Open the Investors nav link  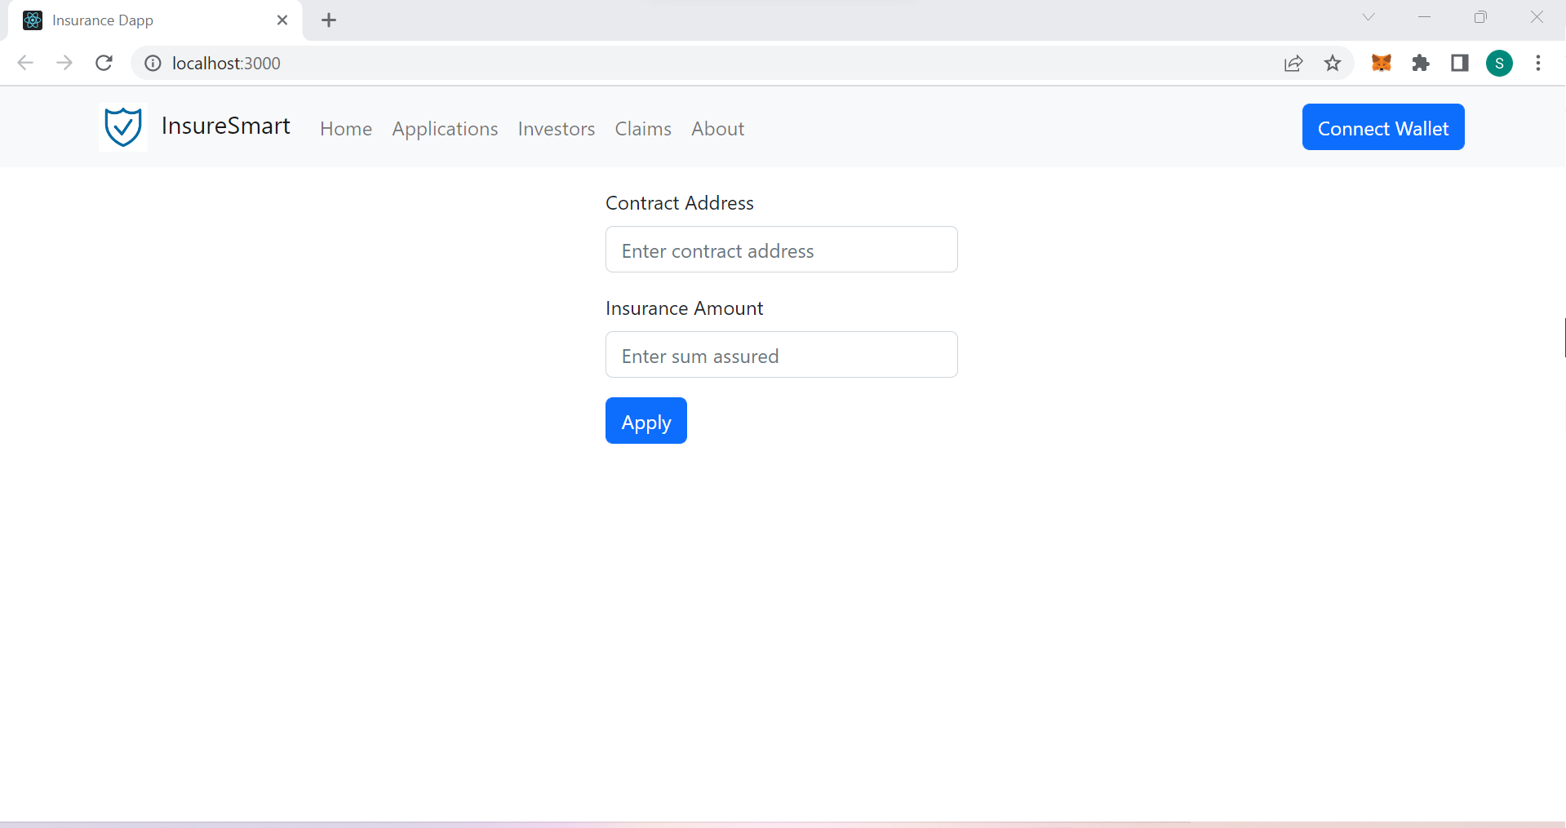(x=557, y=129)
